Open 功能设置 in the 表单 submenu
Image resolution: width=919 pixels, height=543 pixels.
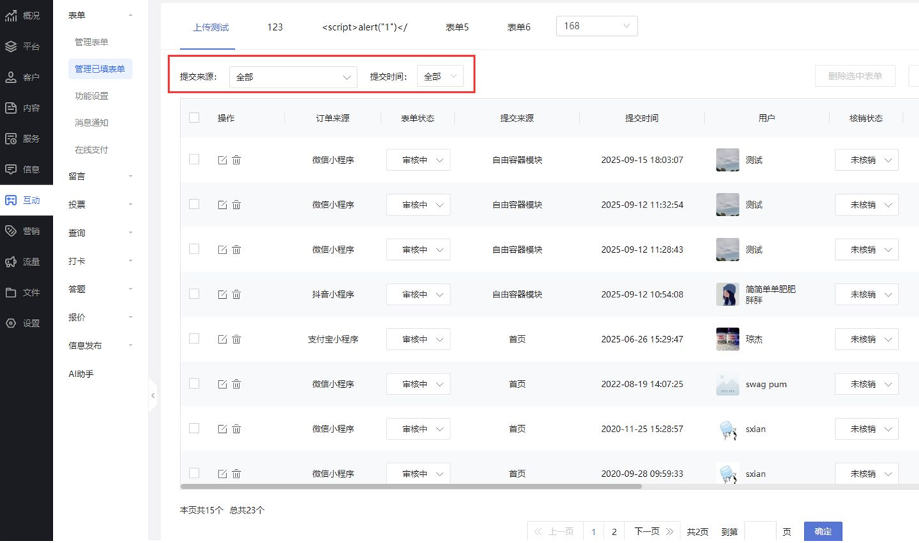(91, 96)
